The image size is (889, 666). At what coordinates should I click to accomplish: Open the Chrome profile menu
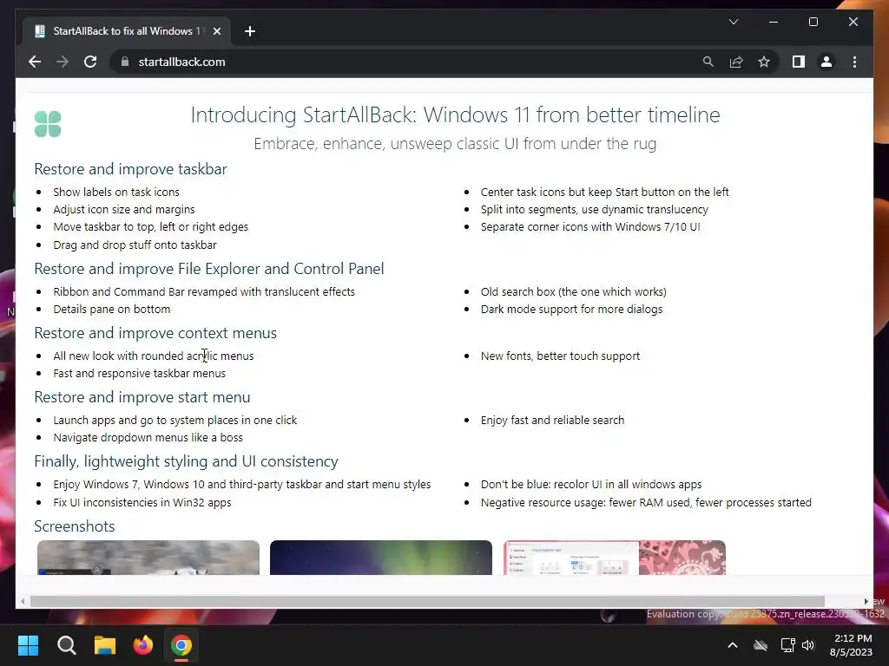point(826,62)
